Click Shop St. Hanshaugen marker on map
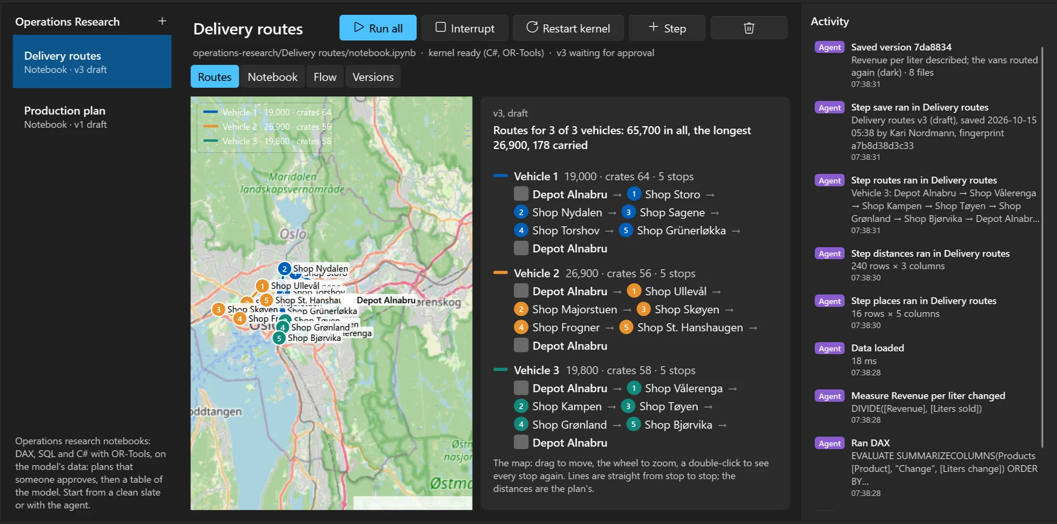 coord(266,300)
